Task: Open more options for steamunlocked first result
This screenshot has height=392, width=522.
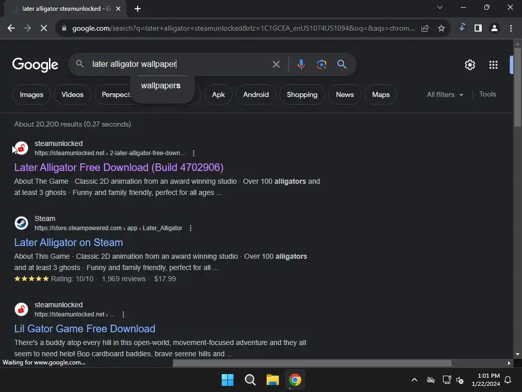Action: (193, 153)
